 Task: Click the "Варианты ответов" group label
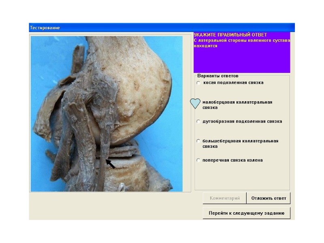pyautogui.click(x=218, y=76)
